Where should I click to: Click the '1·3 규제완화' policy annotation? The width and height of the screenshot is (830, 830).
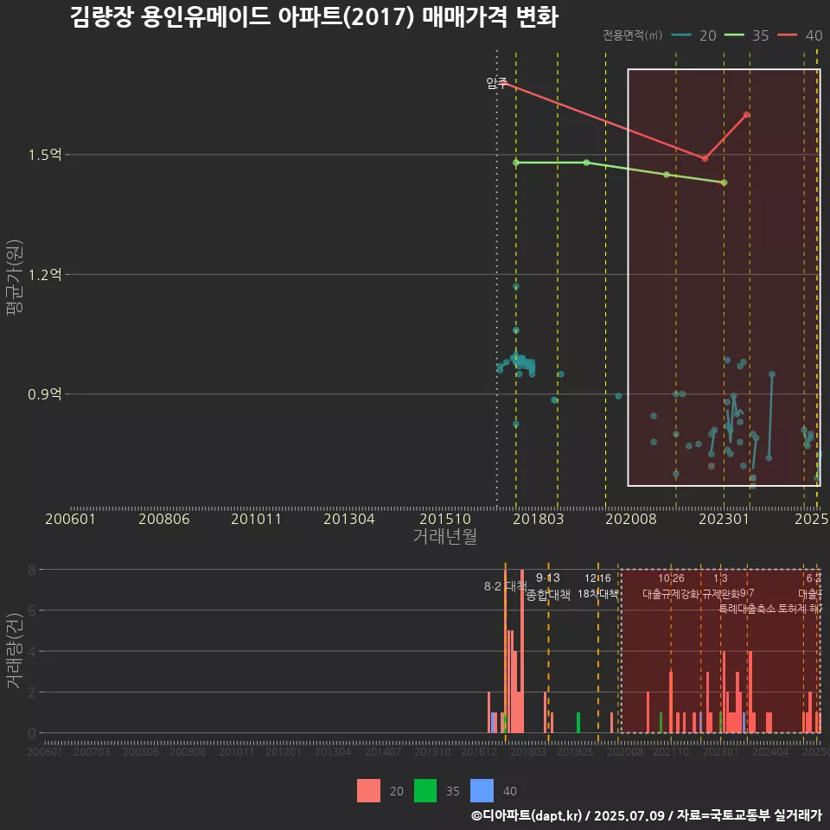coord(720,586)
